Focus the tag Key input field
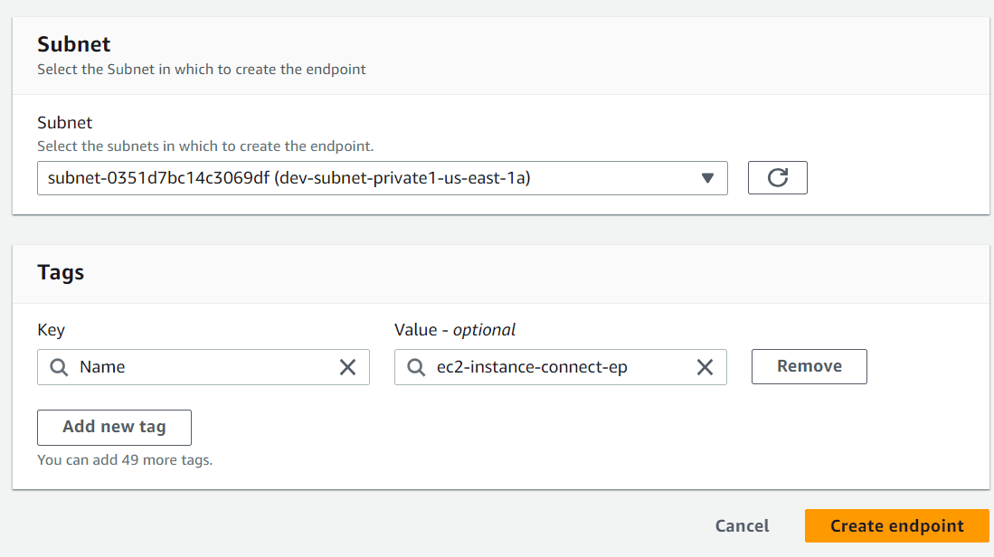Image resolution: width=994 pixels, height=557 pixels. pyautogui.click(x=203, y=367)
